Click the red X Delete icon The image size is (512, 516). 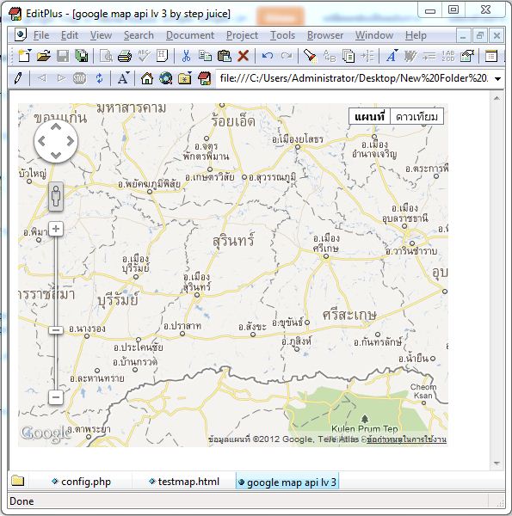(243, 56)
